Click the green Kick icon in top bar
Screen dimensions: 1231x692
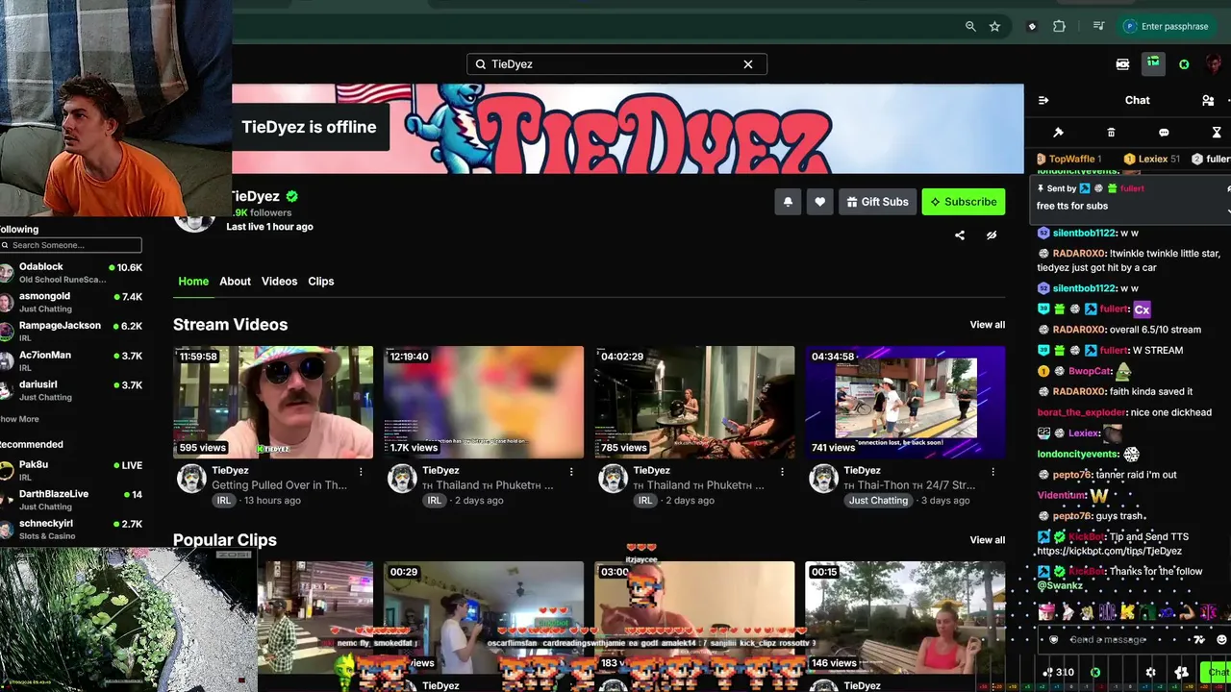point(1184,64)
